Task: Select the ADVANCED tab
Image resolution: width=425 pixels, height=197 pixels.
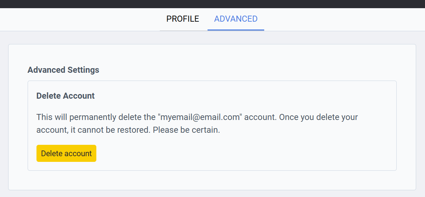Action: tap(236, 19)
